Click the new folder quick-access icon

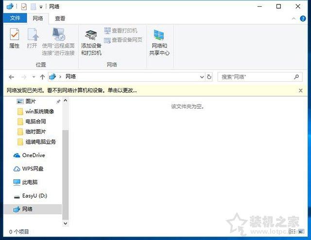pos(34,6)
